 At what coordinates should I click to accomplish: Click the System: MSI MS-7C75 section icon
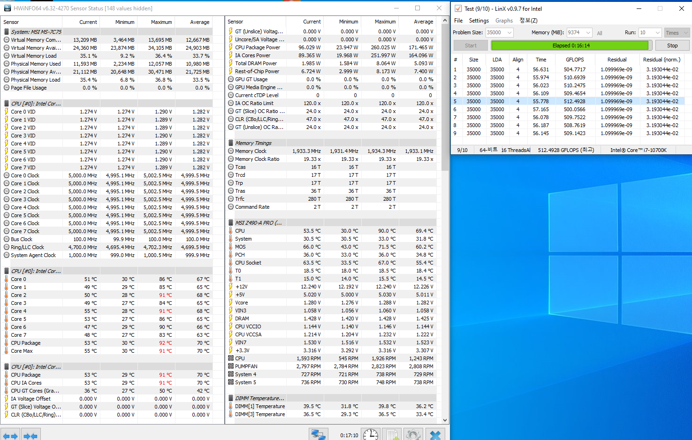pos(7,32)
